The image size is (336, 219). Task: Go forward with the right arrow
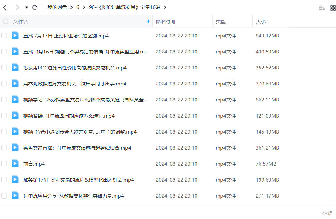pyautogui.click(x=17, y=7)
